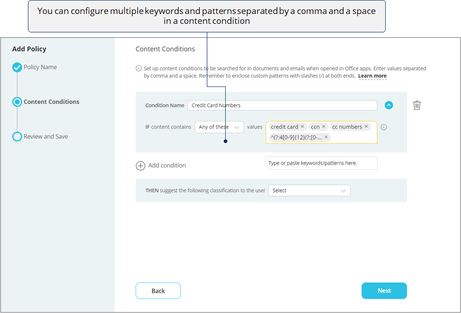
Task: Go to Policy Name step
Action: tap(40, 67)
